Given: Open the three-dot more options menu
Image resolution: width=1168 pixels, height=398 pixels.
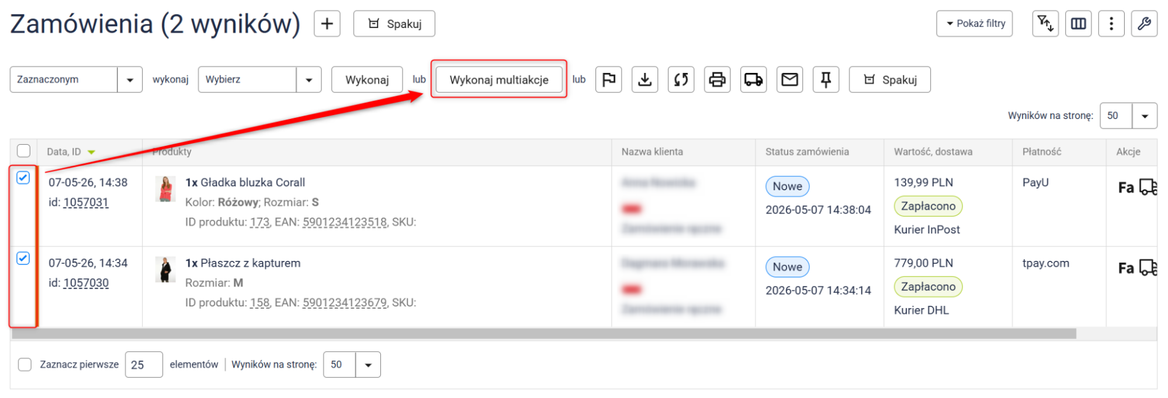Looking at the screenshot, I should click(1111, 24).
